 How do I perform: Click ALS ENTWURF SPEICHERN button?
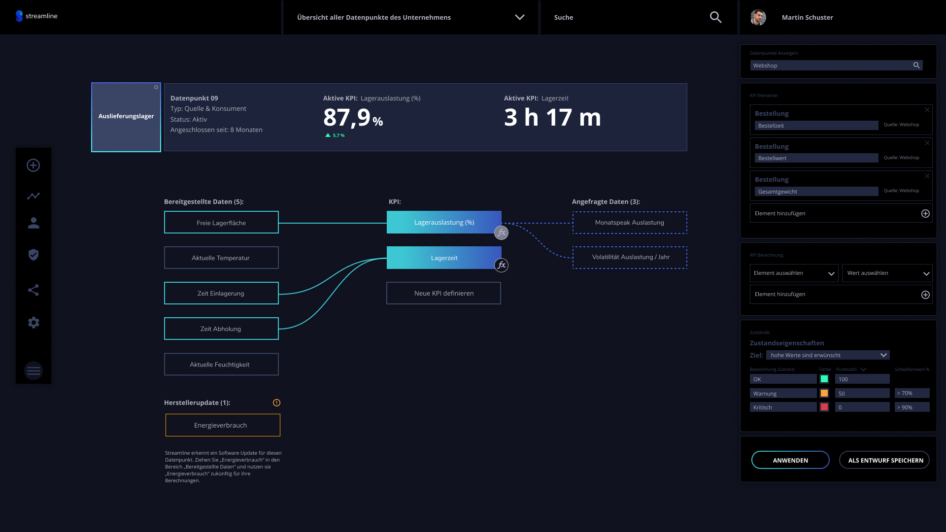(884, 460)
